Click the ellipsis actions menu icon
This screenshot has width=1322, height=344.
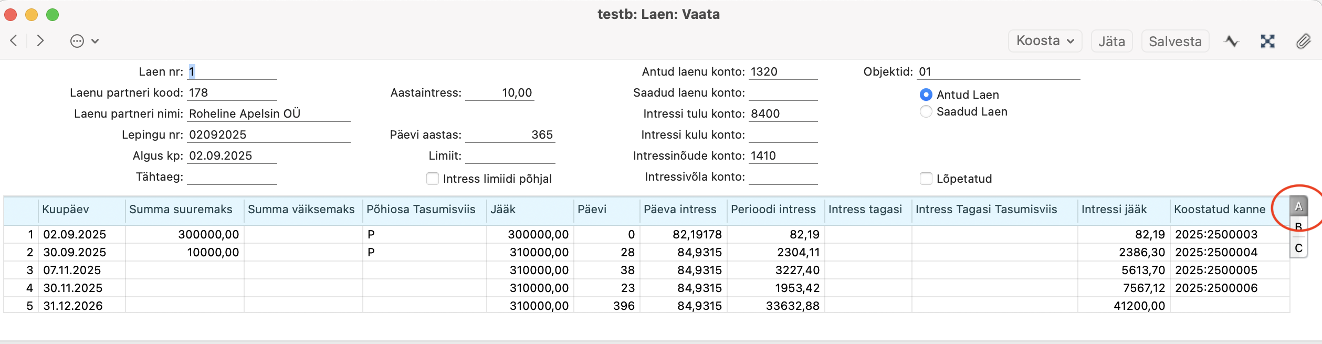tap(77, 41)
